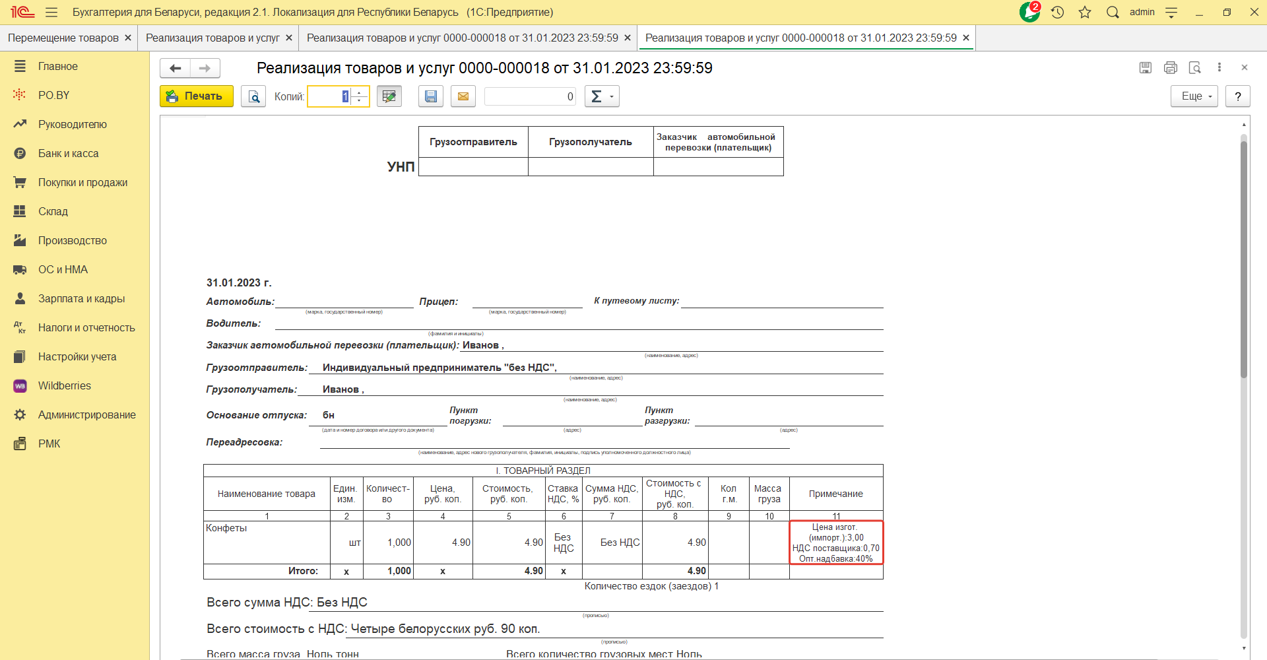
Task: Open the 1C main menu hamburger icon
Action: tap(51, 13)
